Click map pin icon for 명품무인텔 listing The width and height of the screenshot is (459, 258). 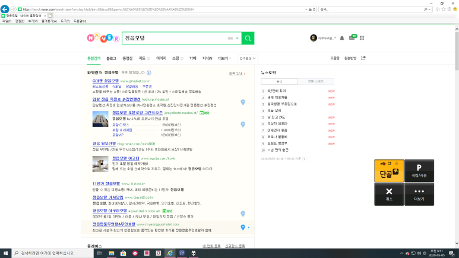[x=243, y=227]
